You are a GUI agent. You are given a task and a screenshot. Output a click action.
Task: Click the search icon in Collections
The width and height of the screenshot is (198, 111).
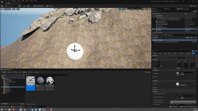coord(24,104)
